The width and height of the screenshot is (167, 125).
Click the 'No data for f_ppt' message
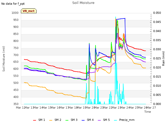point(13,4)
